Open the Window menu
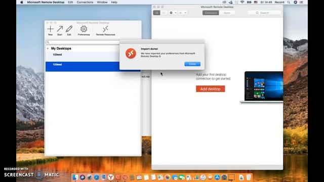Image resolution: width=324 pixels, height=182 pixels. [x=102, y=2]
